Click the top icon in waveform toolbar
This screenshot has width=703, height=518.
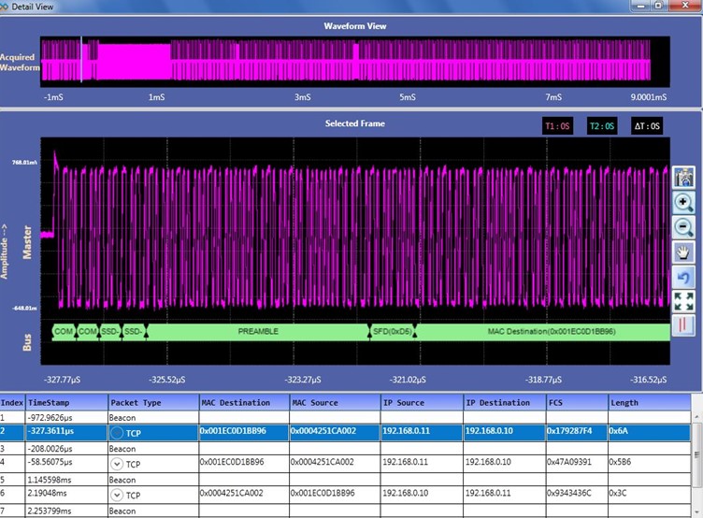click(683, 177)
